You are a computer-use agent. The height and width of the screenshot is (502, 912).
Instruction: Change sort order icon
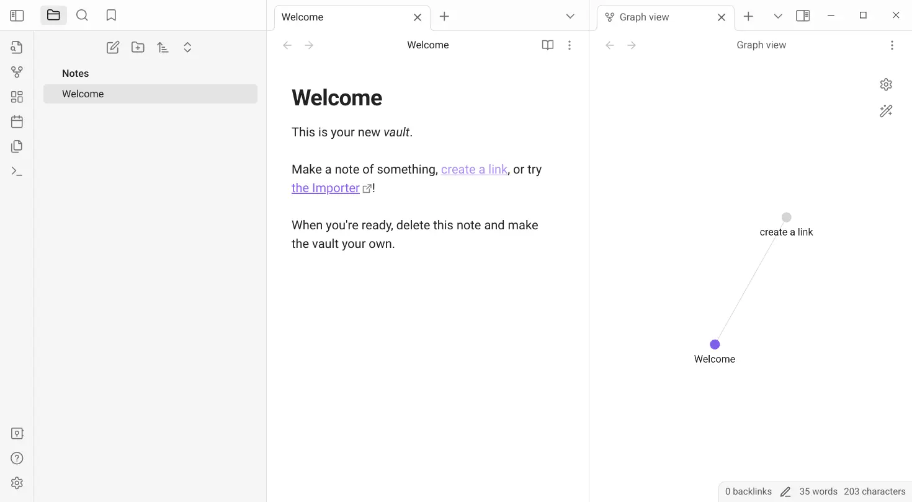click(163, 47)
